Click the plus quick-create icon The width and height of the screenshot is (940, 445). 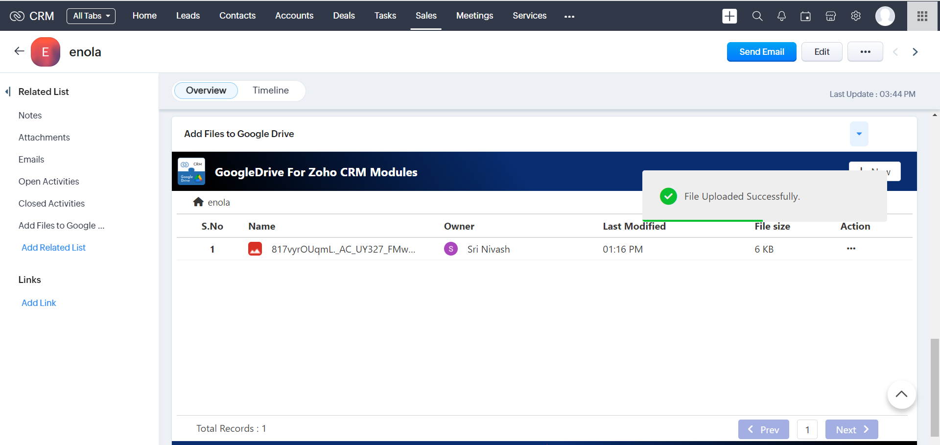pos(729,16)
